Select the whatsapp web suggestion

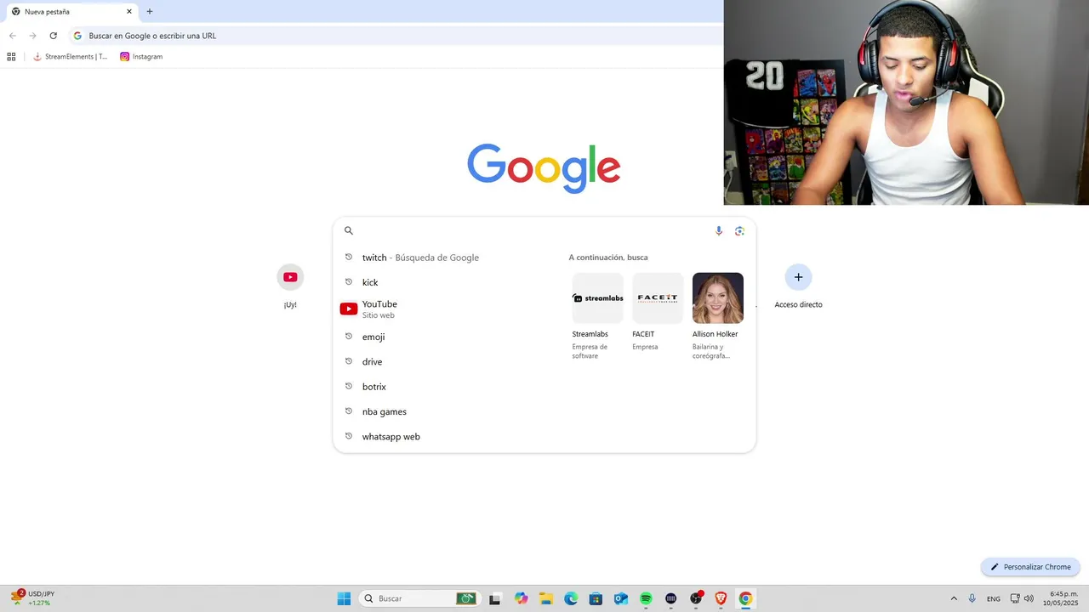441,436
